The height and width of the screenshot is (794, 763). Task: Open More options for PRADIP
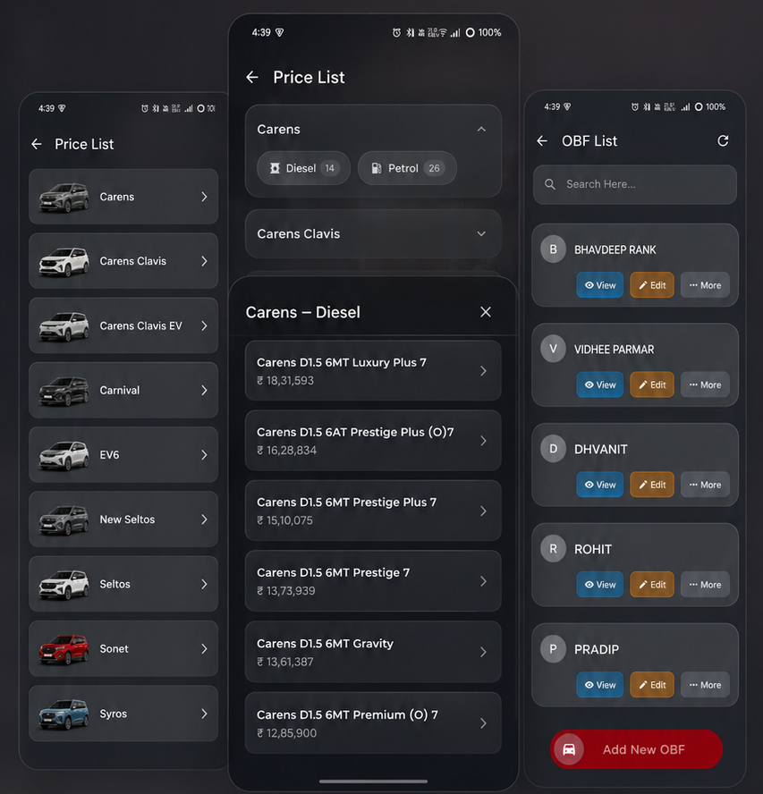705,685
